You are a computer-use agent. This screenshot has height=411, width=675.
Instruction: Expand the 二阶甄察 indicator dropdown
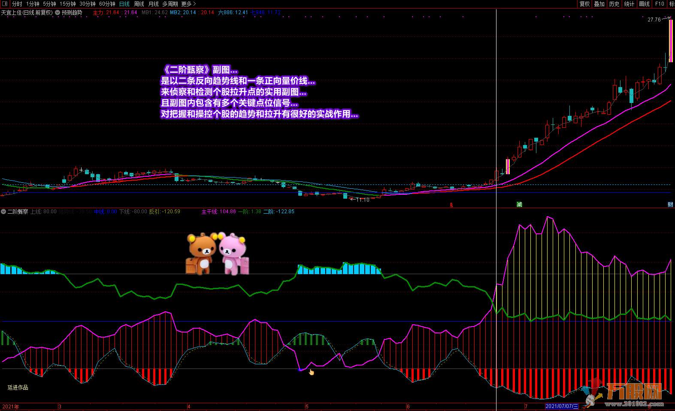click(x=3, y=212)
